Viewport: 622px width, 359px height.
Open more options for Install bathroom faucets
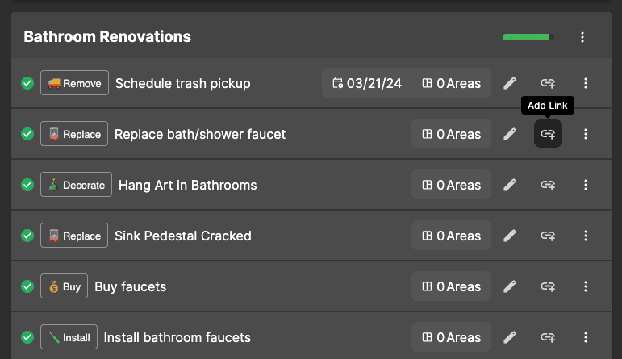click(586, 337)
